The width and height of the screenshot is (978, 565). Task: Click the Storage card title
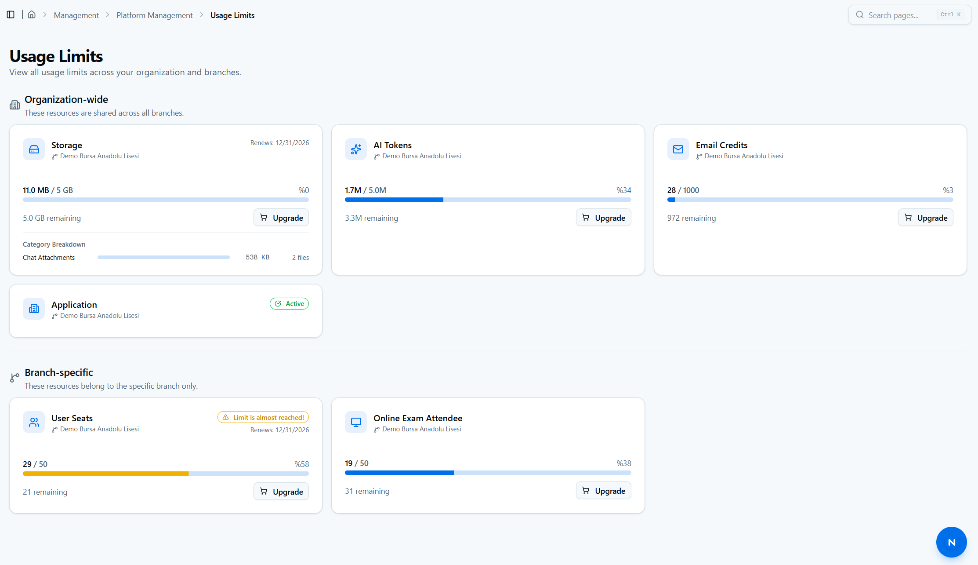point(67,145)
